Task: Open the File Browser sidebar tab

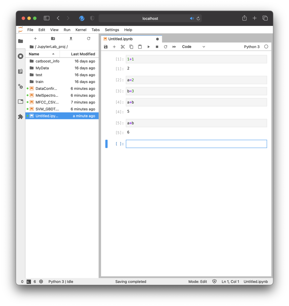Action: coord(21,41)
